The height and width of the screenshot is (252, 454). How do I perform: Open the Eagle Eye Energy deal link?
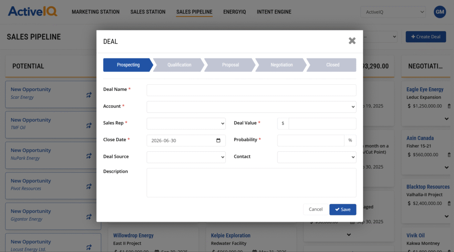coord(425,90)
